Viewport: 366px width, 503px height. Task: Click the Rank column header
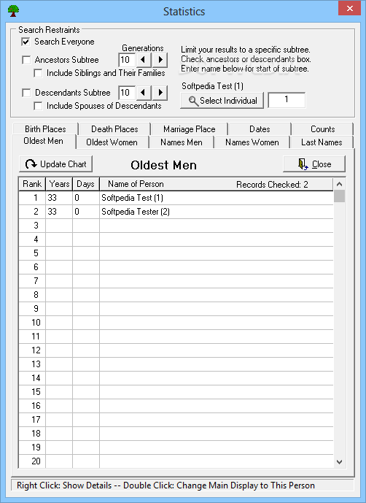coord(32,184)
